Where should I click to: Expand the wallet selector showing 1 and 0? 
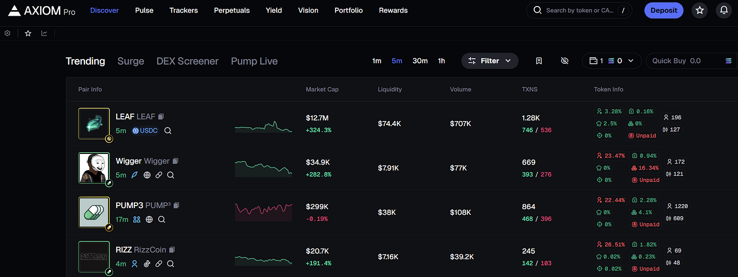pyautogui.click(x=612, y=61)
